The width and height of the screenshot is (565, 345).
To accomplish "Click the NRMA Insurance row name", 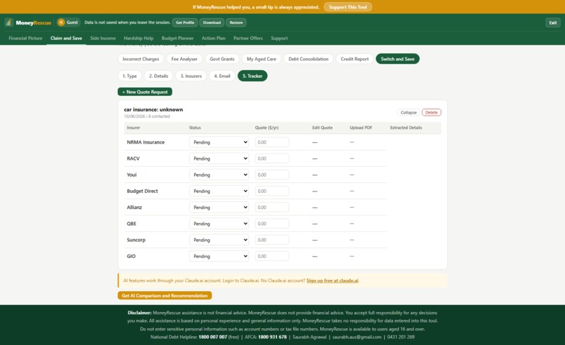I will tap(146, 142).
